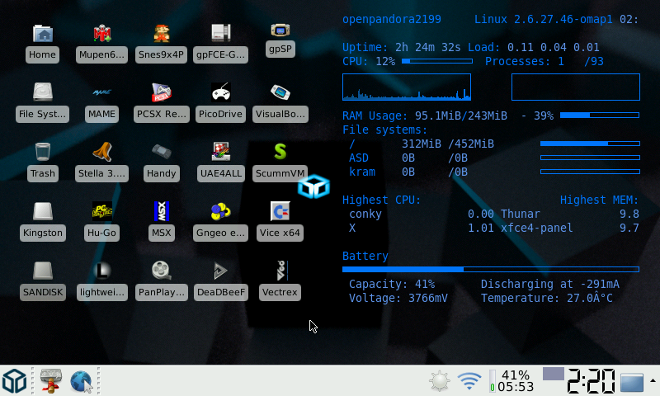
Task: Open the UAE4ALL Amiga emulator
Action: coord(221,153)
